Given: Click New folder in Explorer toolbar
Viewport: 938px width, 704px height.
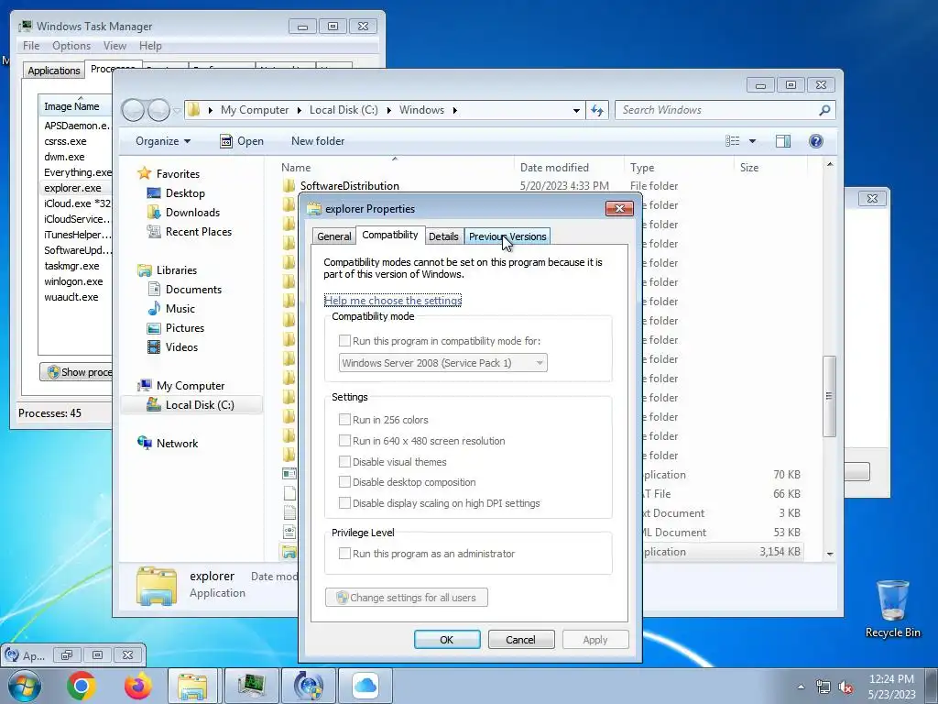Looking at the screenshot, I should (318, 141).
